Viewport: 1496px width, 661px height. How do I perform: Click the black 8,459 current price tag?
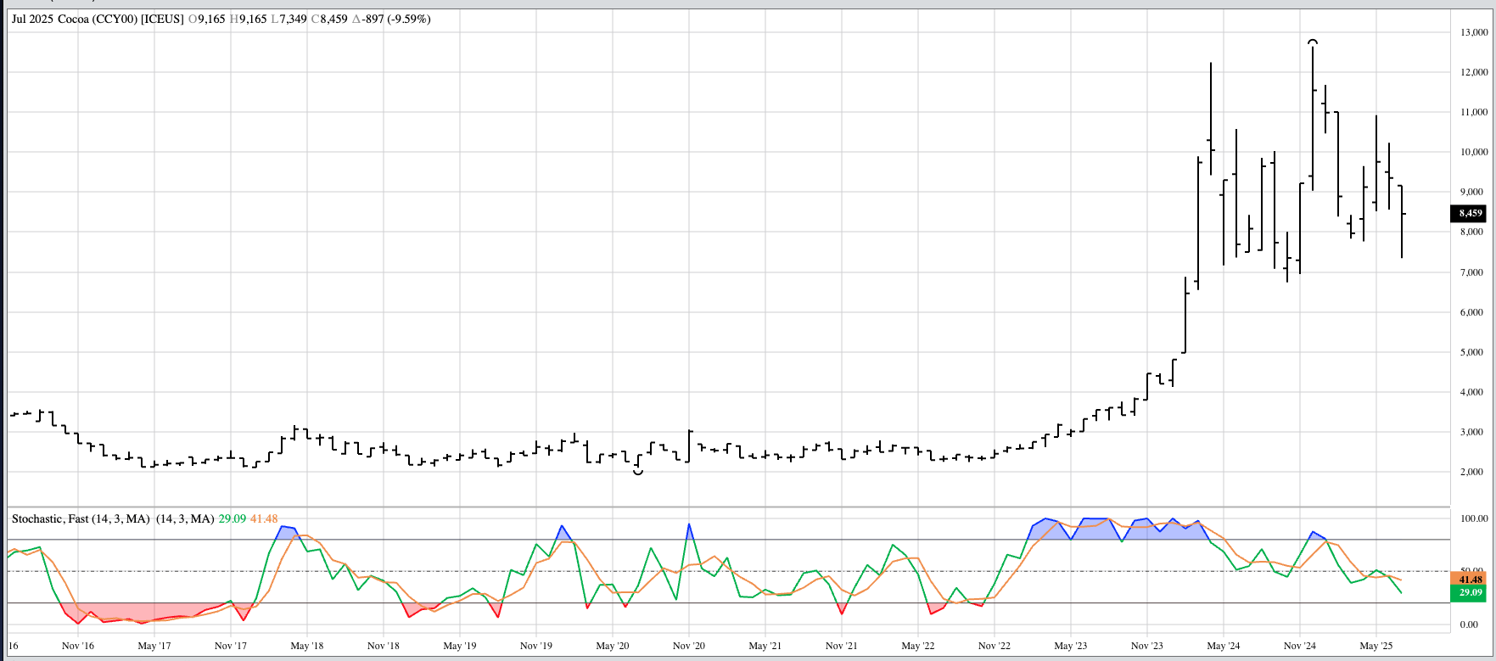[x=1470, y=214]
